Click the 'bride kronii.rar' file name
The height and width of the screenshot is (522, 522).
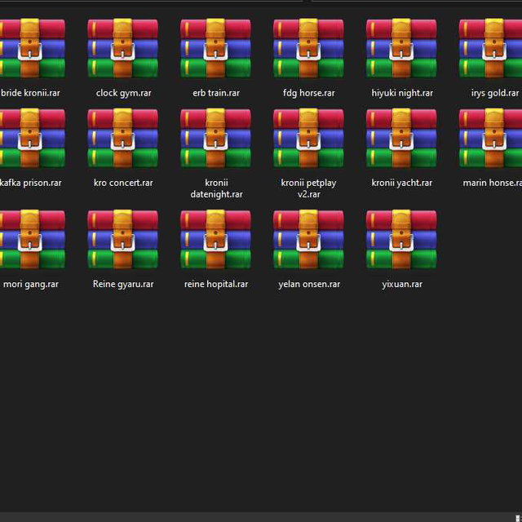tap(30, 93)
